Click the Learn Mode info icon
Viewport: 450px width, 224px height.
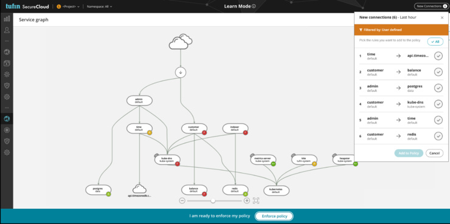pyautogui.click(x=254, y=6)
